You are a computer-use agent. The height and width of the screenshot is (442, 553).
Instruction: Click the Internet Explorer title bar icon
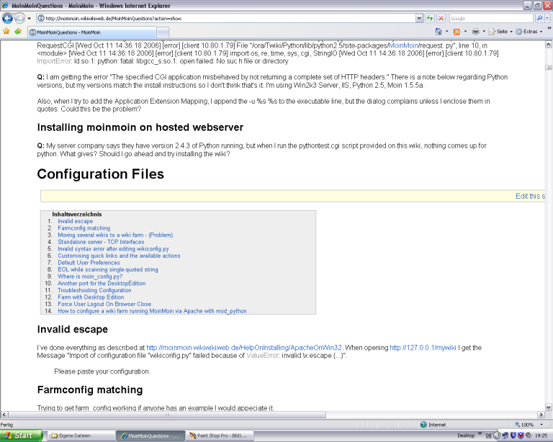[x=5, y=6]
